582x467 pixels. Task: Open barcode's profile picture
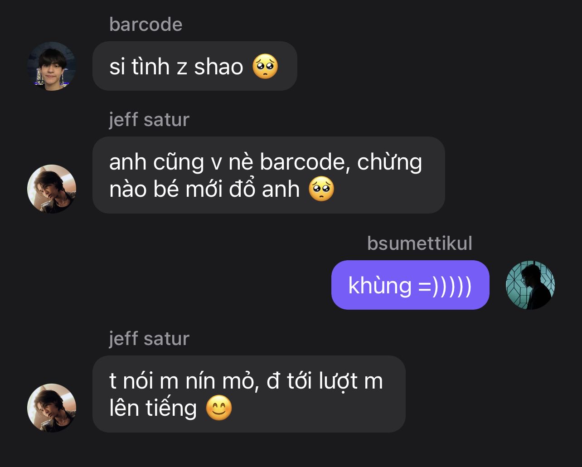point(52,66)
